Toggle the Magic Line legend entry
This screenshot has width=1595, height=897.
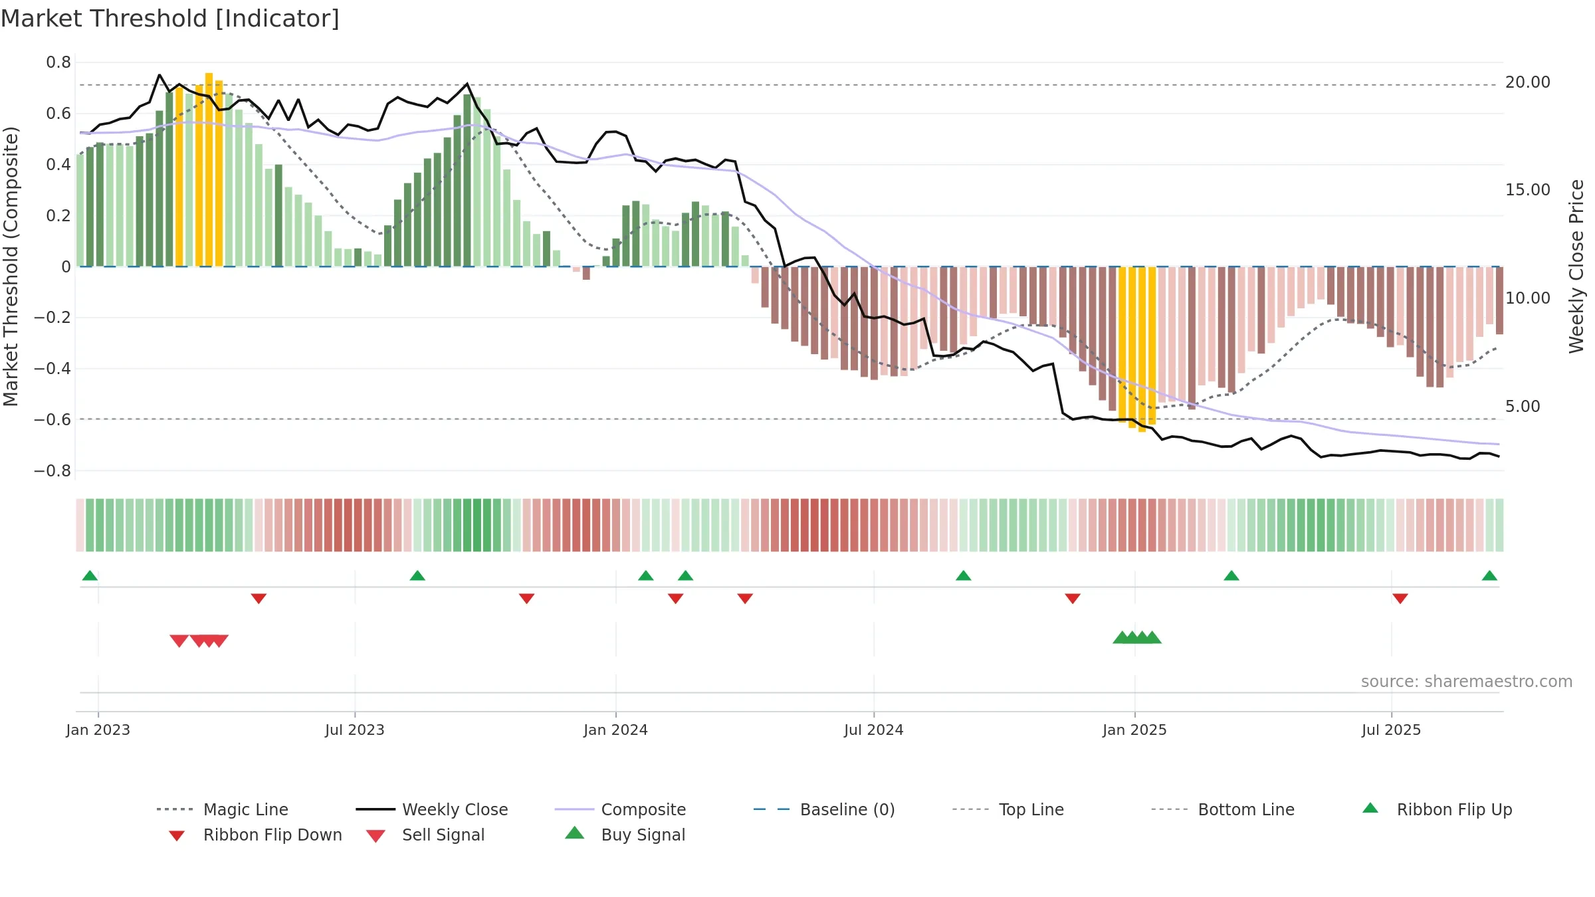[222, 809]
